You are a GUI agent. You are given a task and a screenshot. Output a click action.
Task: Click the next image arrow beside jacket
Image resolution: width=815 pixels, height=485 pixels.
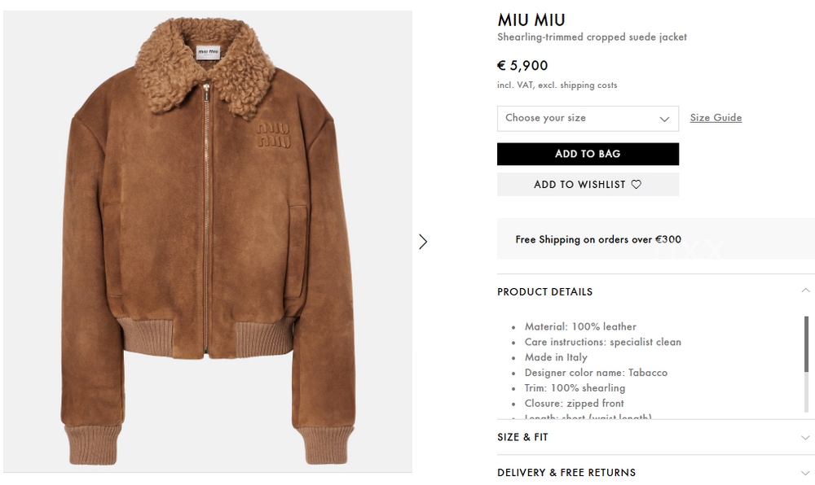click(x=423, y=242)
